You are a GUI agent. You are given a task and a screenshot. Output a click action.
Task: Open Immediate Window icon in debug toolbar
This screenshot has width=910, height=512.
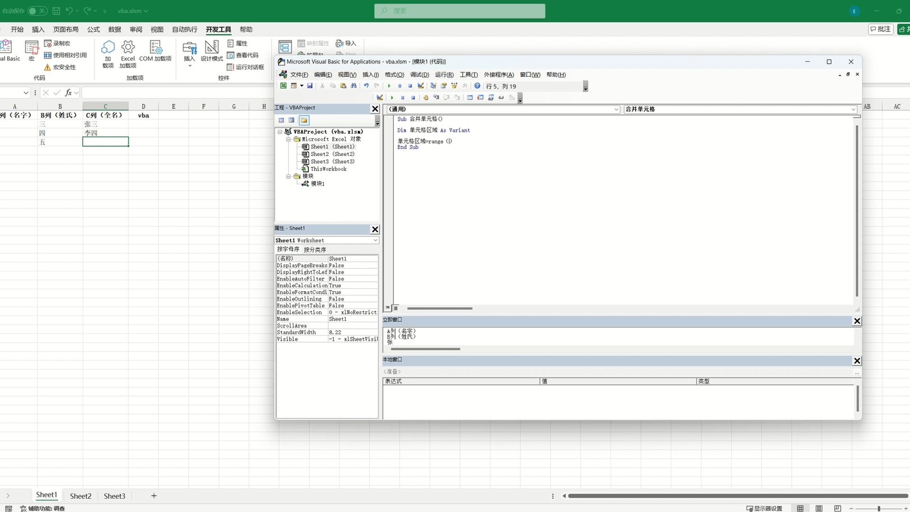click(480, 98)
